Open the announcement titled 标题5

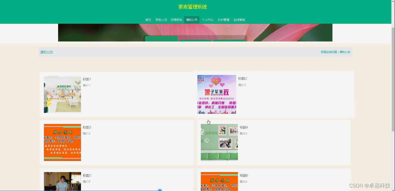click(87, 175)
